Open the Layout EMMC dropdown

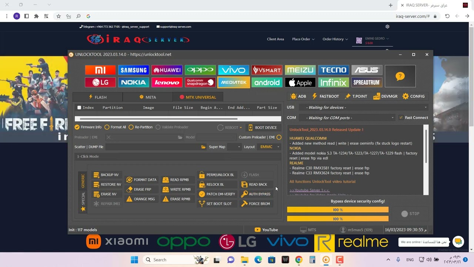[x=269, y=147]
